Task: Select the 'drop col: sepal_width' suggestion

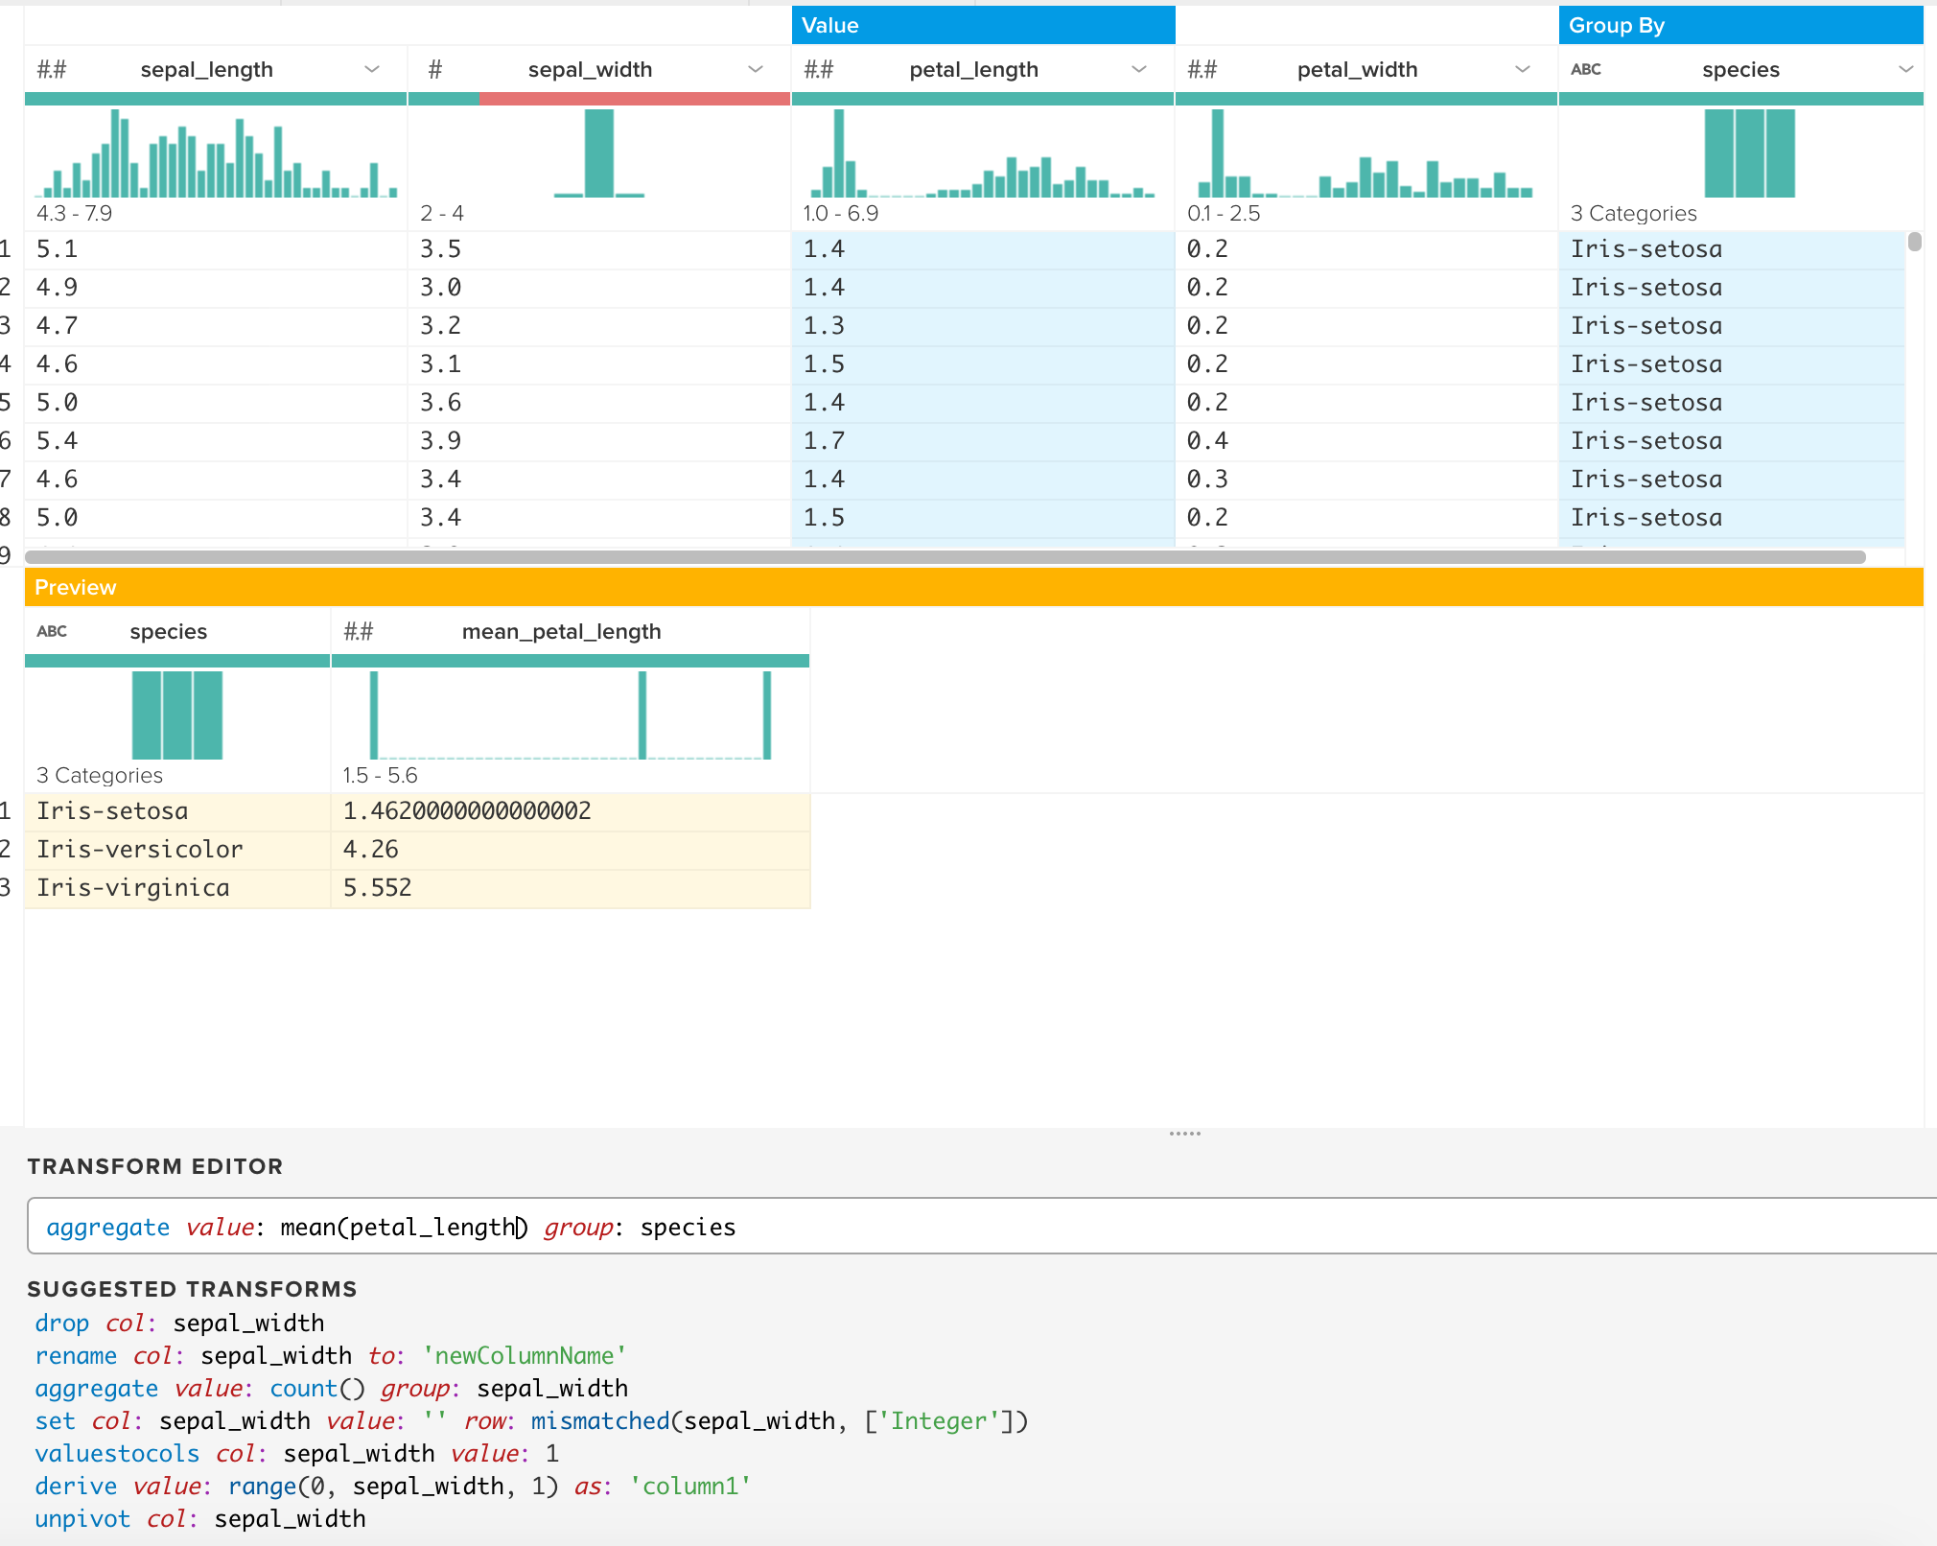Action: coord(179,1323)
